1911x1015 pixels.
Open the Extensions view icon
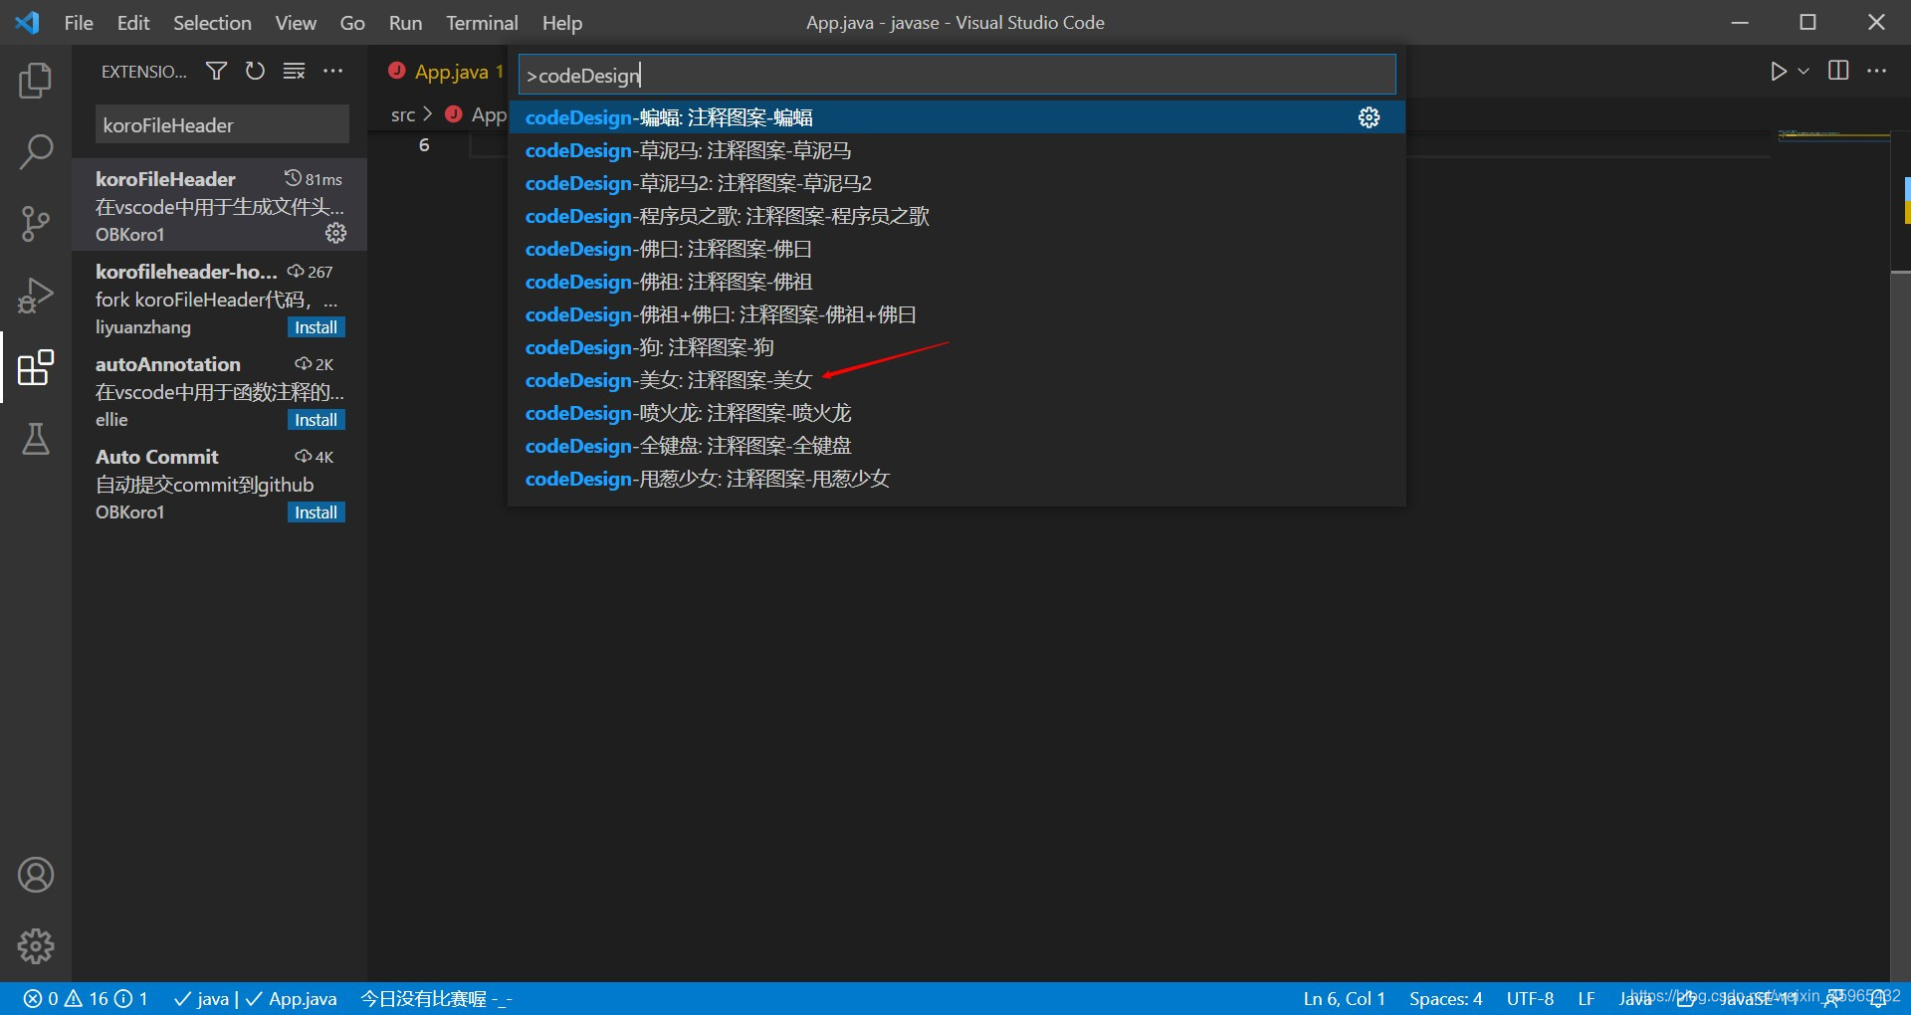[36, 367]
